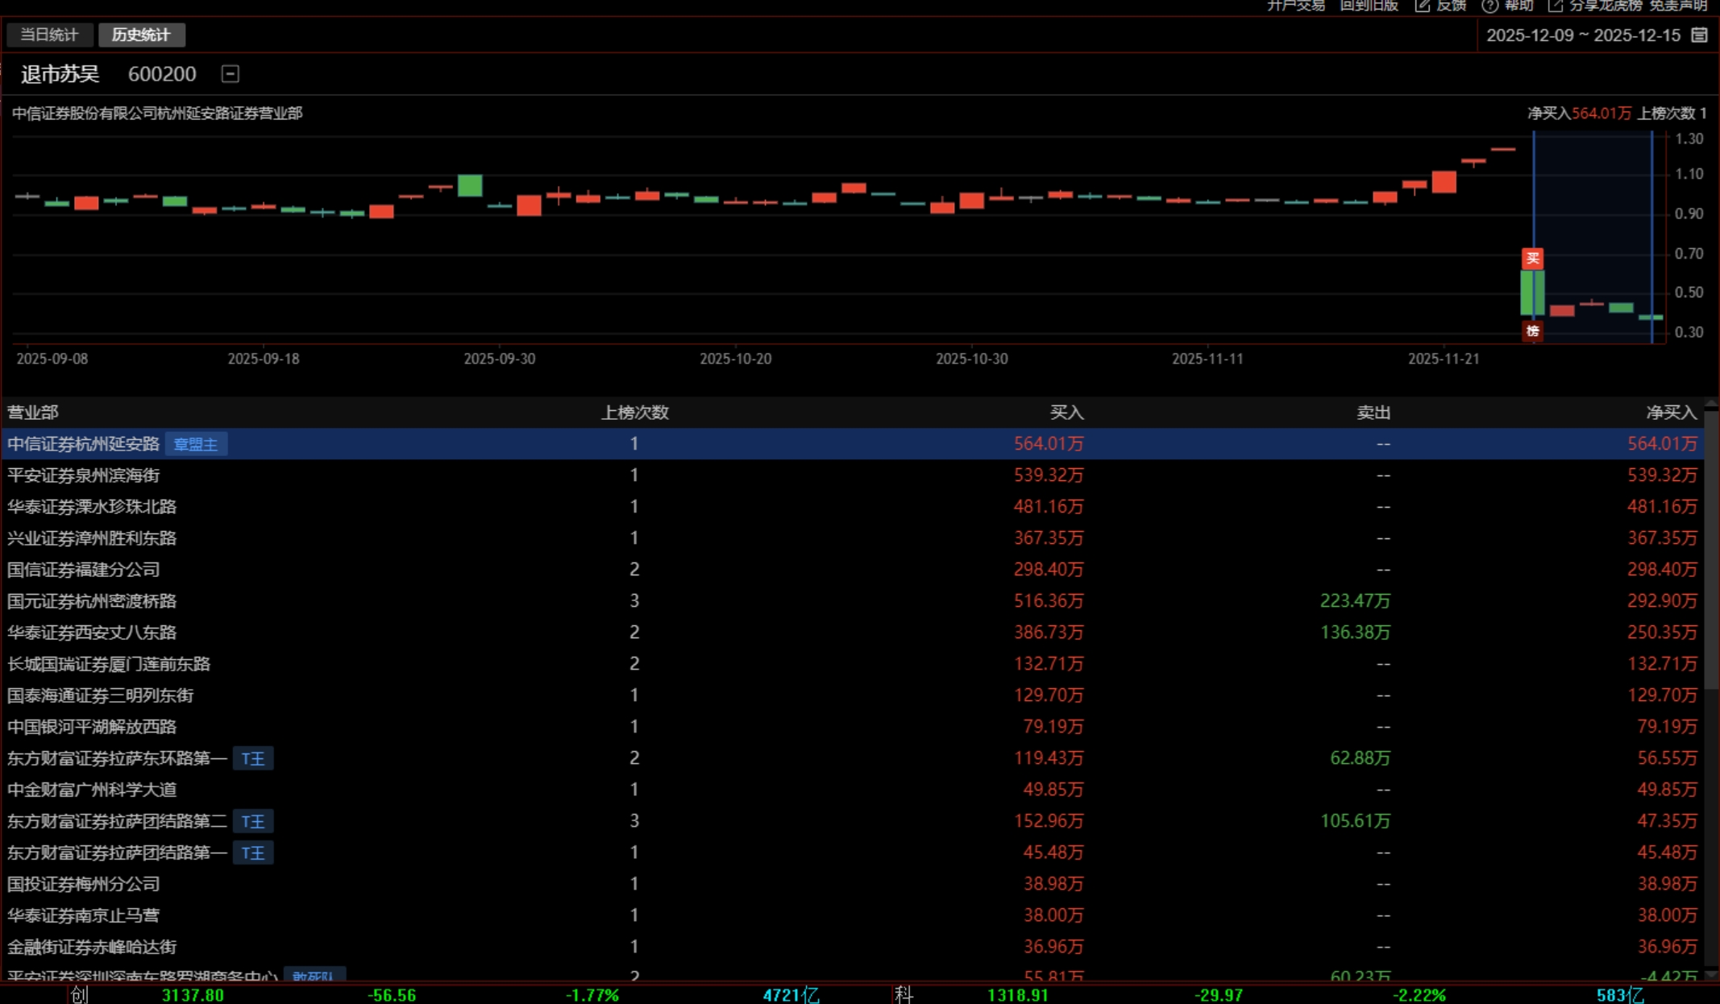The height and width of the screenshot is (1004, 1720).
Task: Click the 2025-12-09 ~ 2025-12-15 date range field
Action: pyautogui.click(x=1583, y=35)
